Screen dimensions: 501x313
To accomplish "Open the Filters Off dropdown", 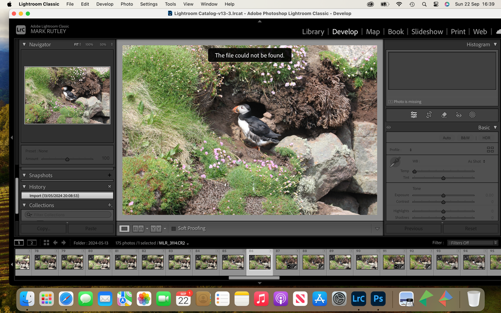I will tap(471, 243).
